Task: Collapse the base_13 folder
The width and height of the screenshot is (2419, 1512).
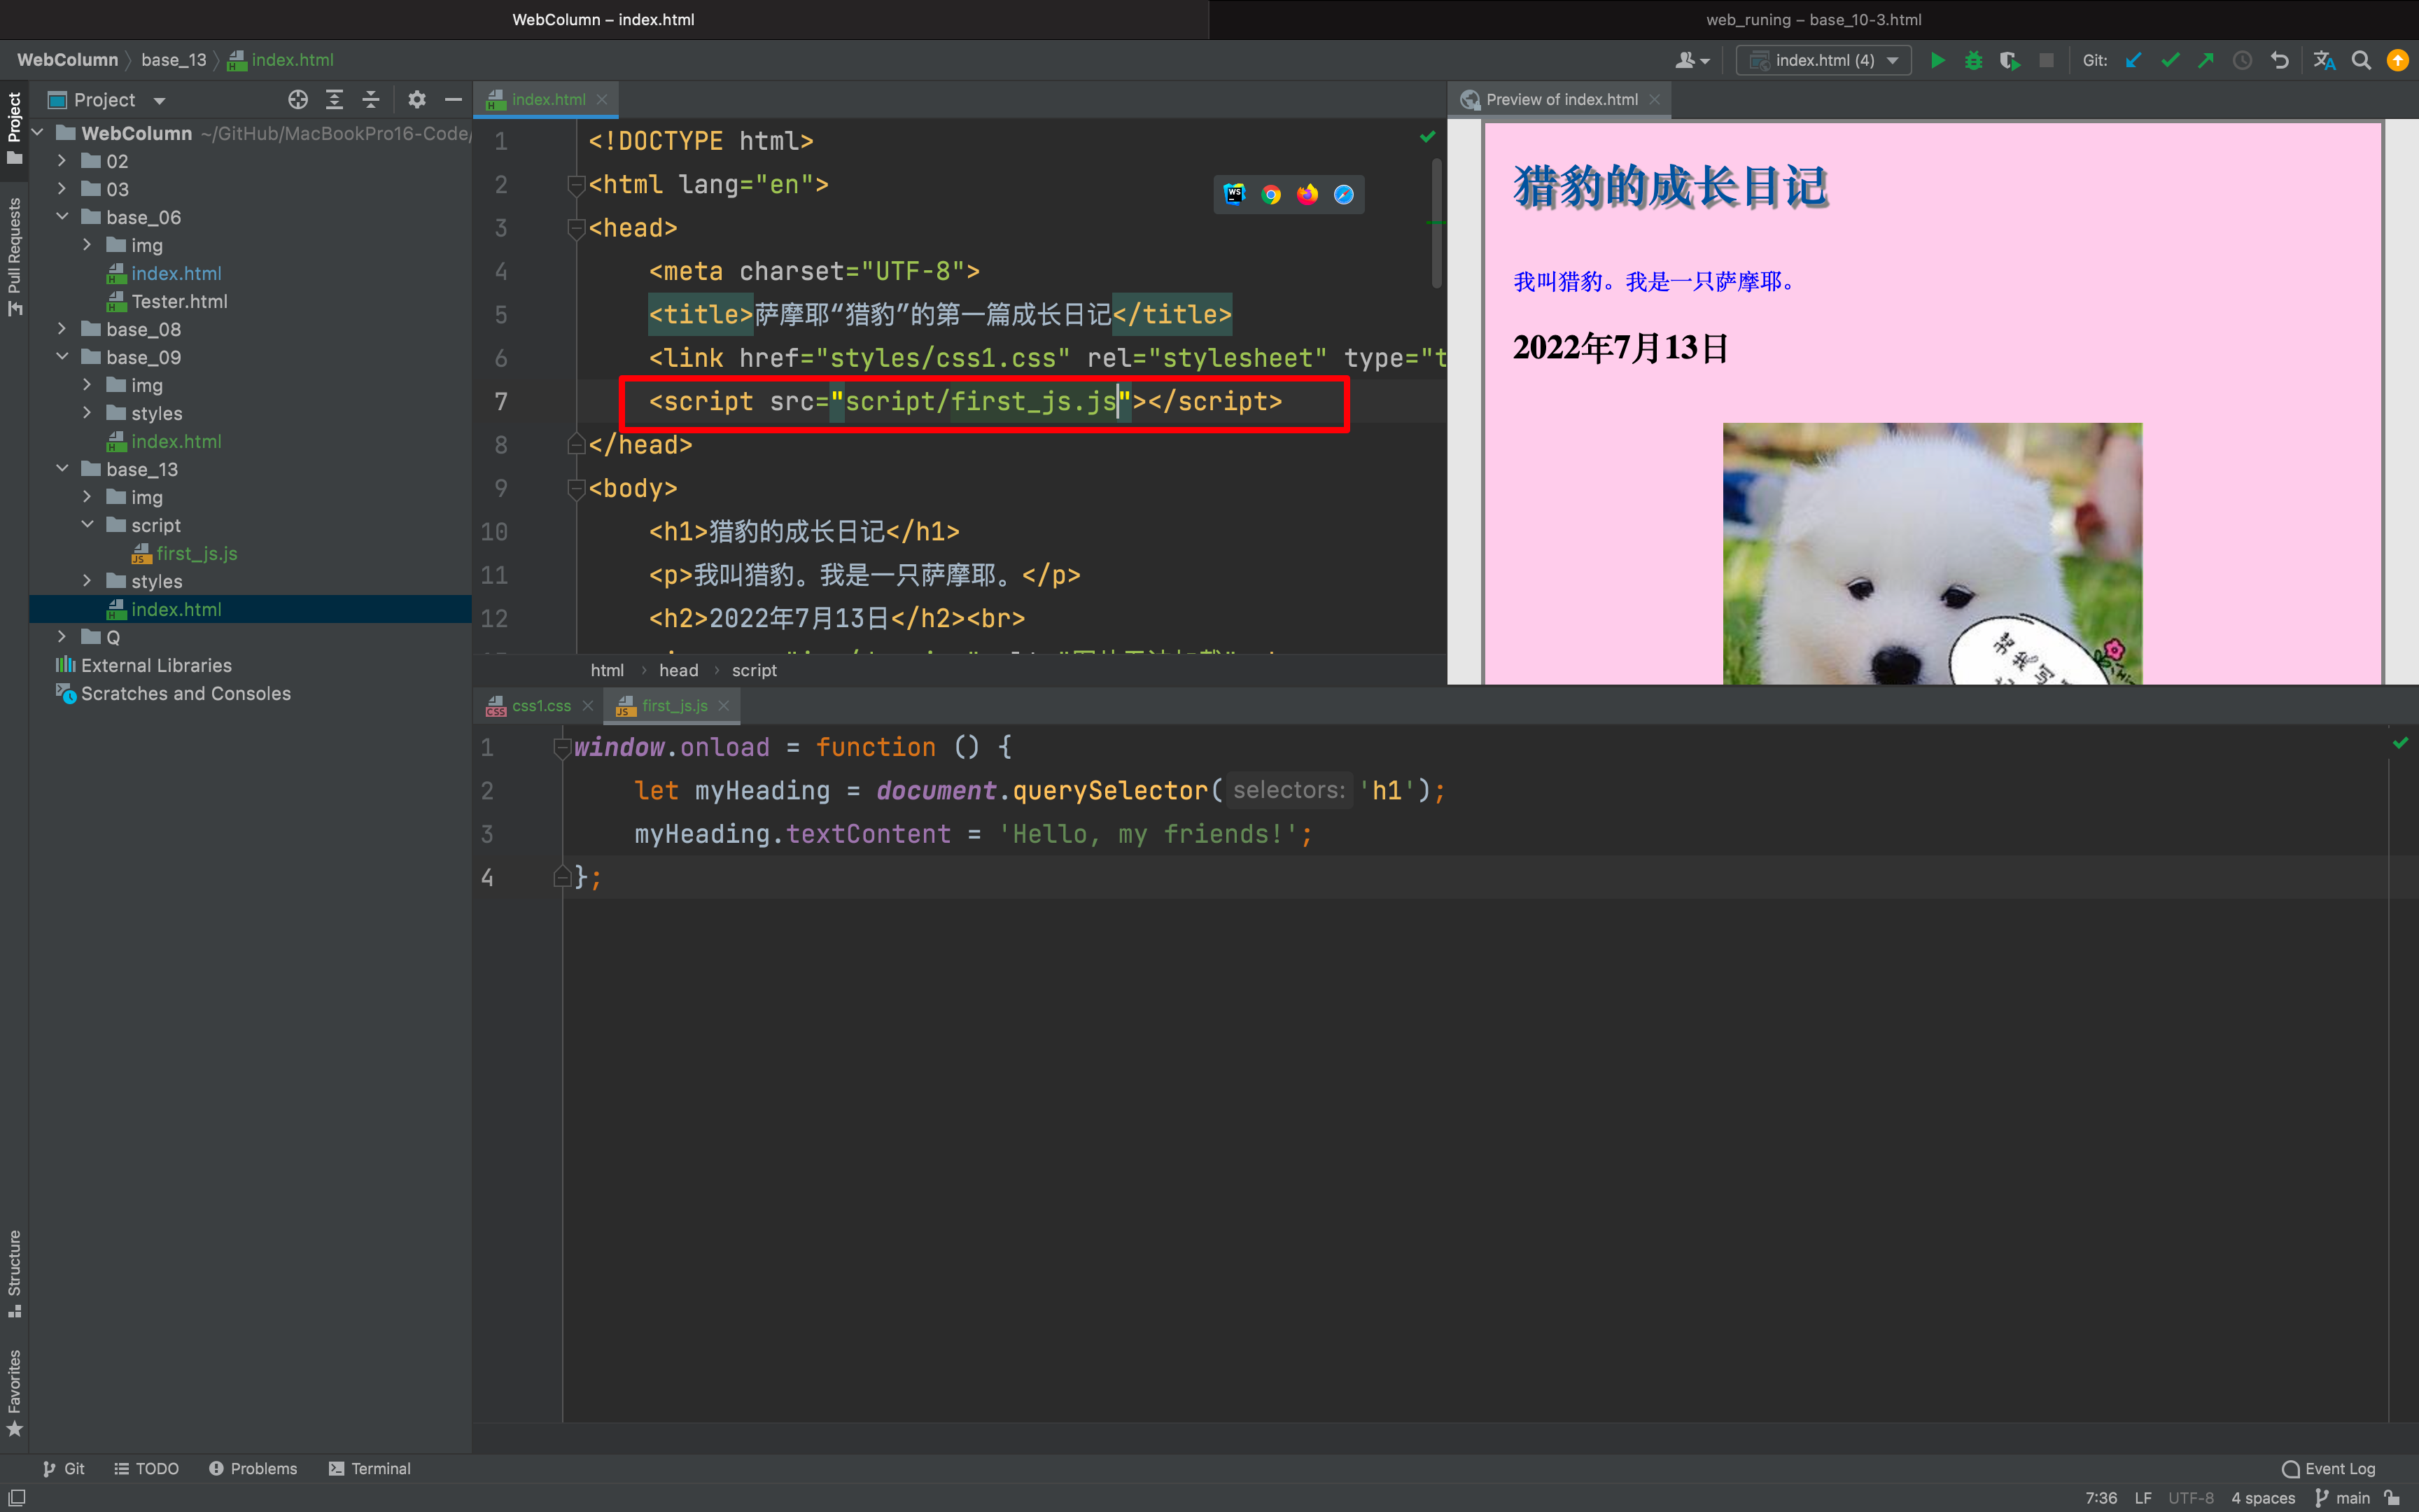Action: click(x=62, y=469)
